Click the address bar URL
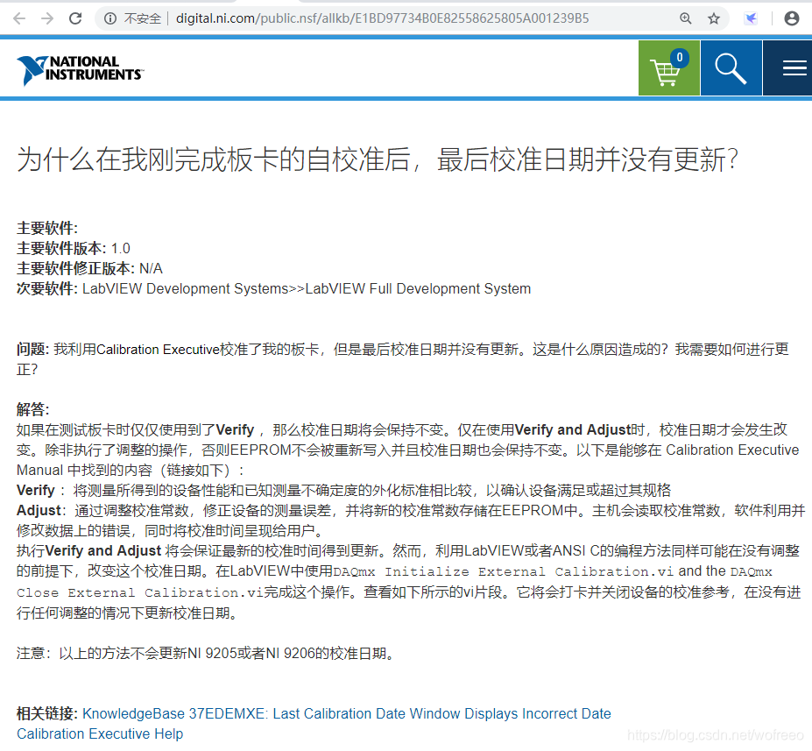Image resolution: width=812 pixels, height=751 pixels. tap(382, 18)
